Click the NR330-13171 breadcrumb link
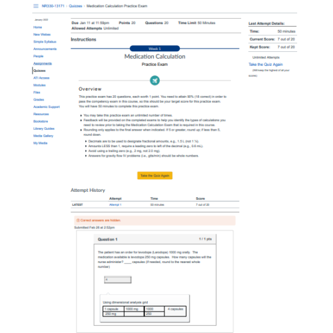The image size is (333, 333). pyautogui.click(x=53, y=6)
